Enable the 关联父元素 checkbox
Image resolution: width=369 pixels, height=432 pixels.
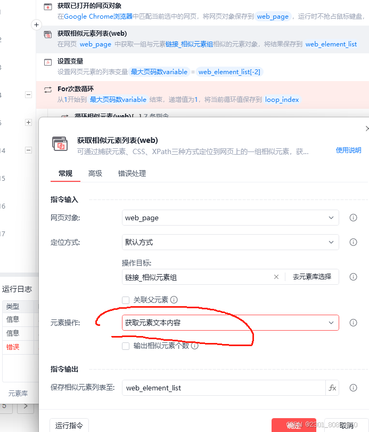click(x=126, y=300)
